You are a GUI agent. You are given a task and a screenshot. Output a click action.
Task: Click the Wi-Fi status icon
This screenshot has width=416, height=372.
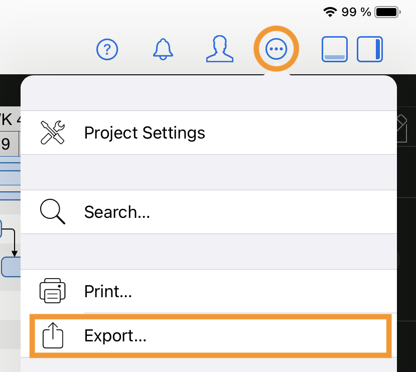(330, 11)
